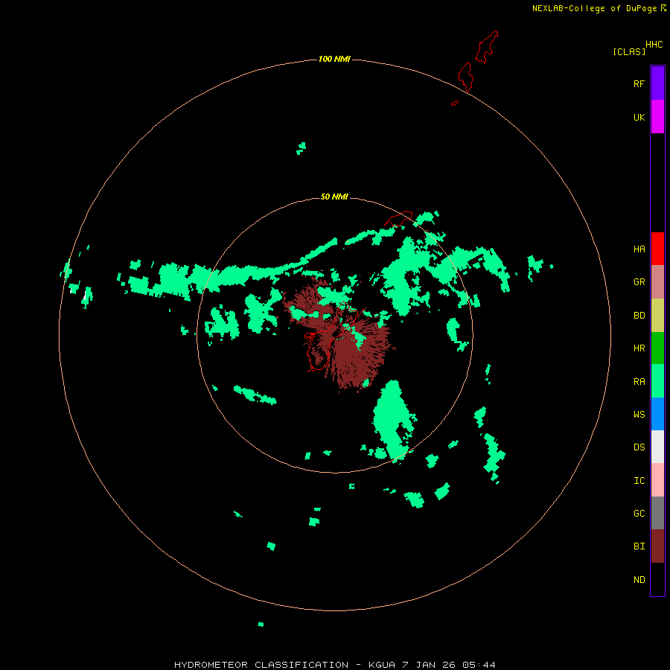Click the "HR" legend label
Image resolution: width=670 pixels, height=670 pixels.
coord(639,348)
